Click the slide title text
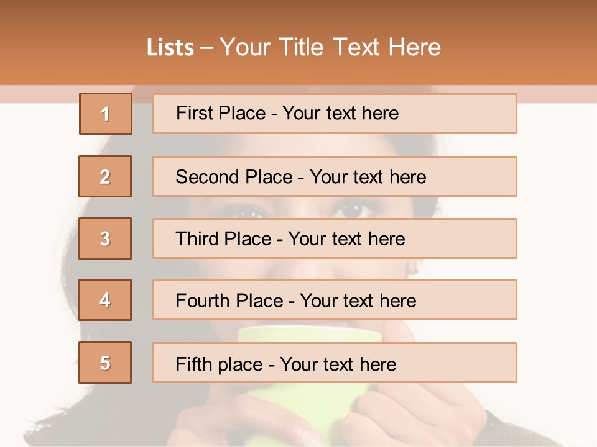The height and width of the screenshot is (447, 597). 294,47
